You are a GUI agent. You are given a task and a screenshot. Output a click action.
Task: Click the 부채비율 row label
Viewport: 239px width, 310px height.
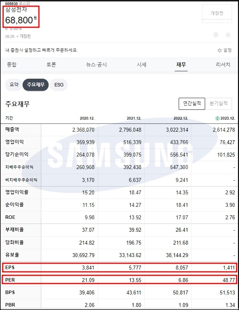(x=15, y=230)
